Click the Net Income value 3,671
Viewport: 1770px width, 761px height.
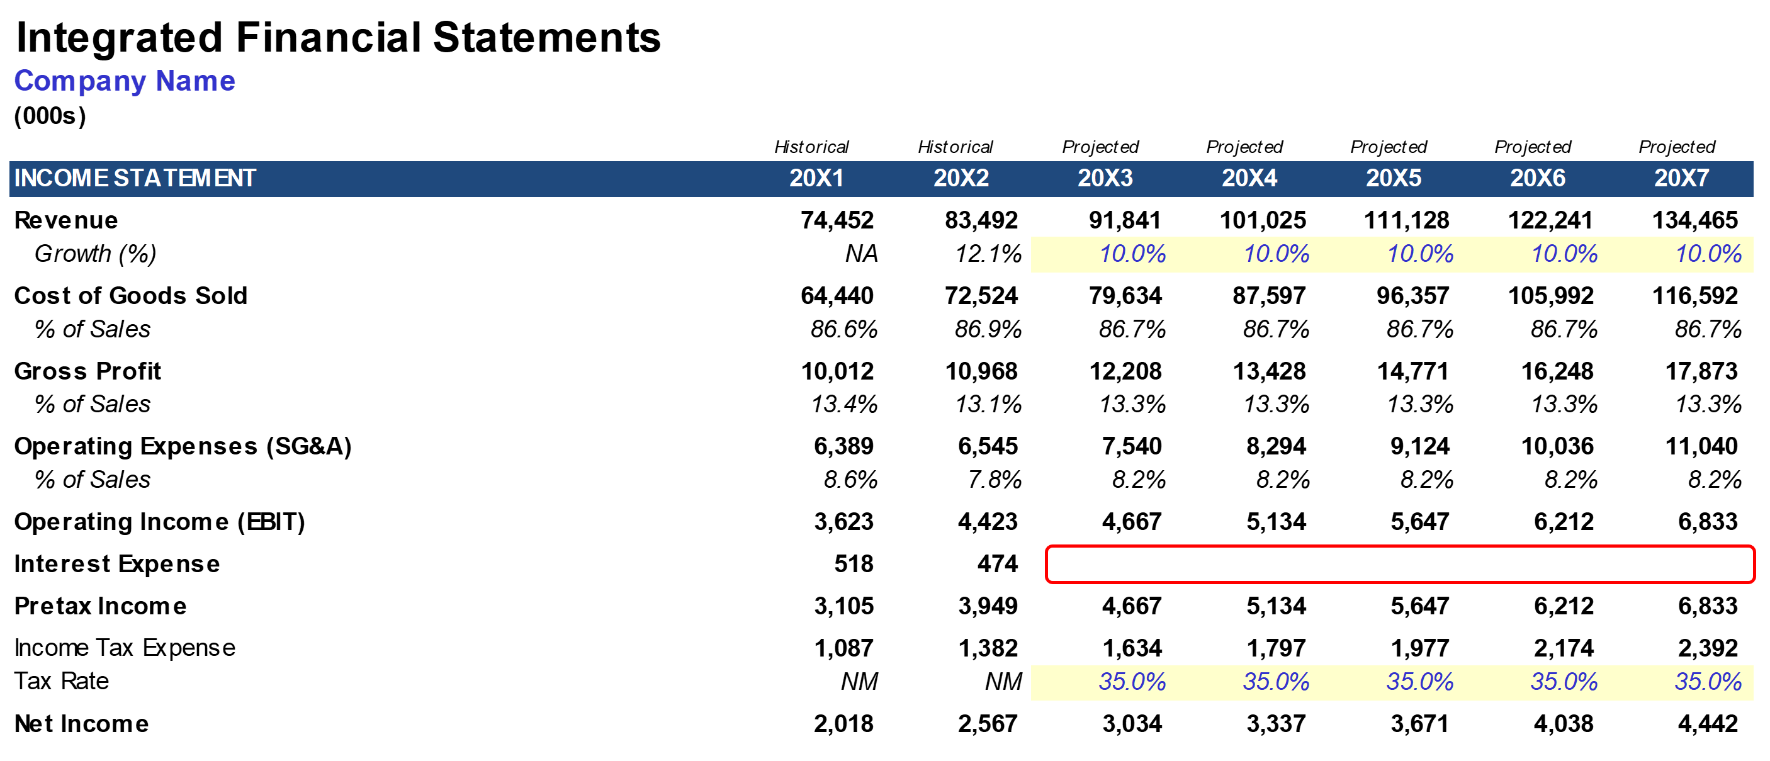click(1419, 724)
